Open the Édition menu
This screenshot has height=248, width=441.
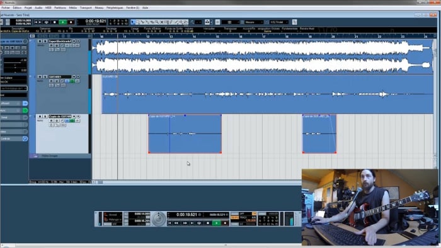(17, 8)
